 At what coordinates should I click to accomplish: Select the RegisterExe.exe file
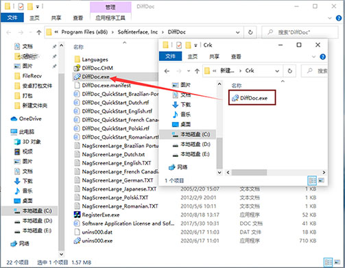point(97,215)
